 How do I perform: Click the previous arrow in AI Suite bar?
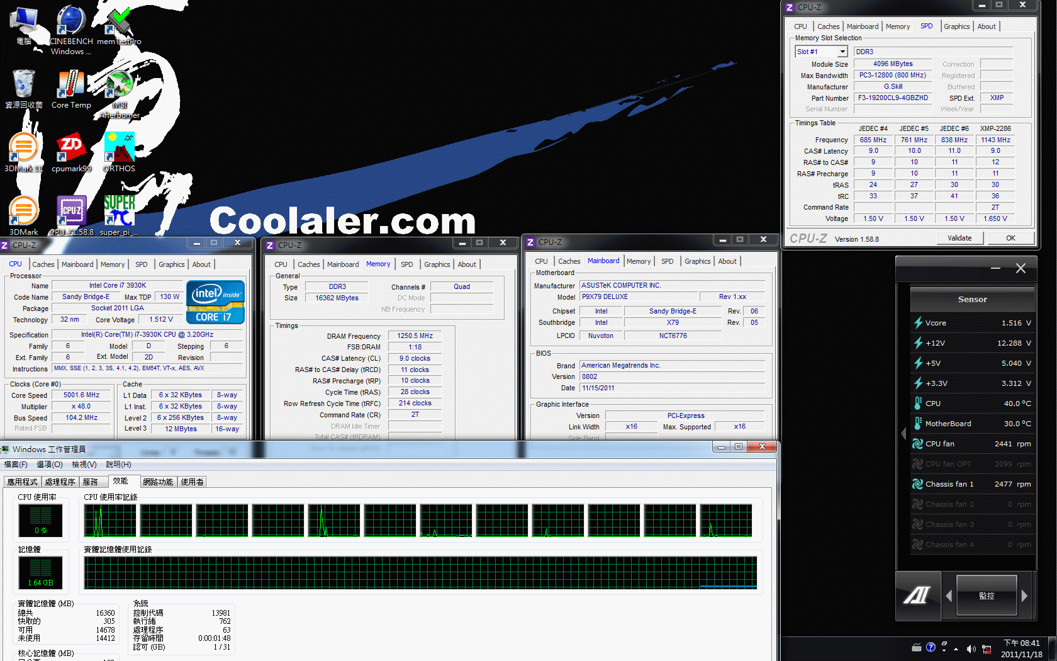click(948, 596)
